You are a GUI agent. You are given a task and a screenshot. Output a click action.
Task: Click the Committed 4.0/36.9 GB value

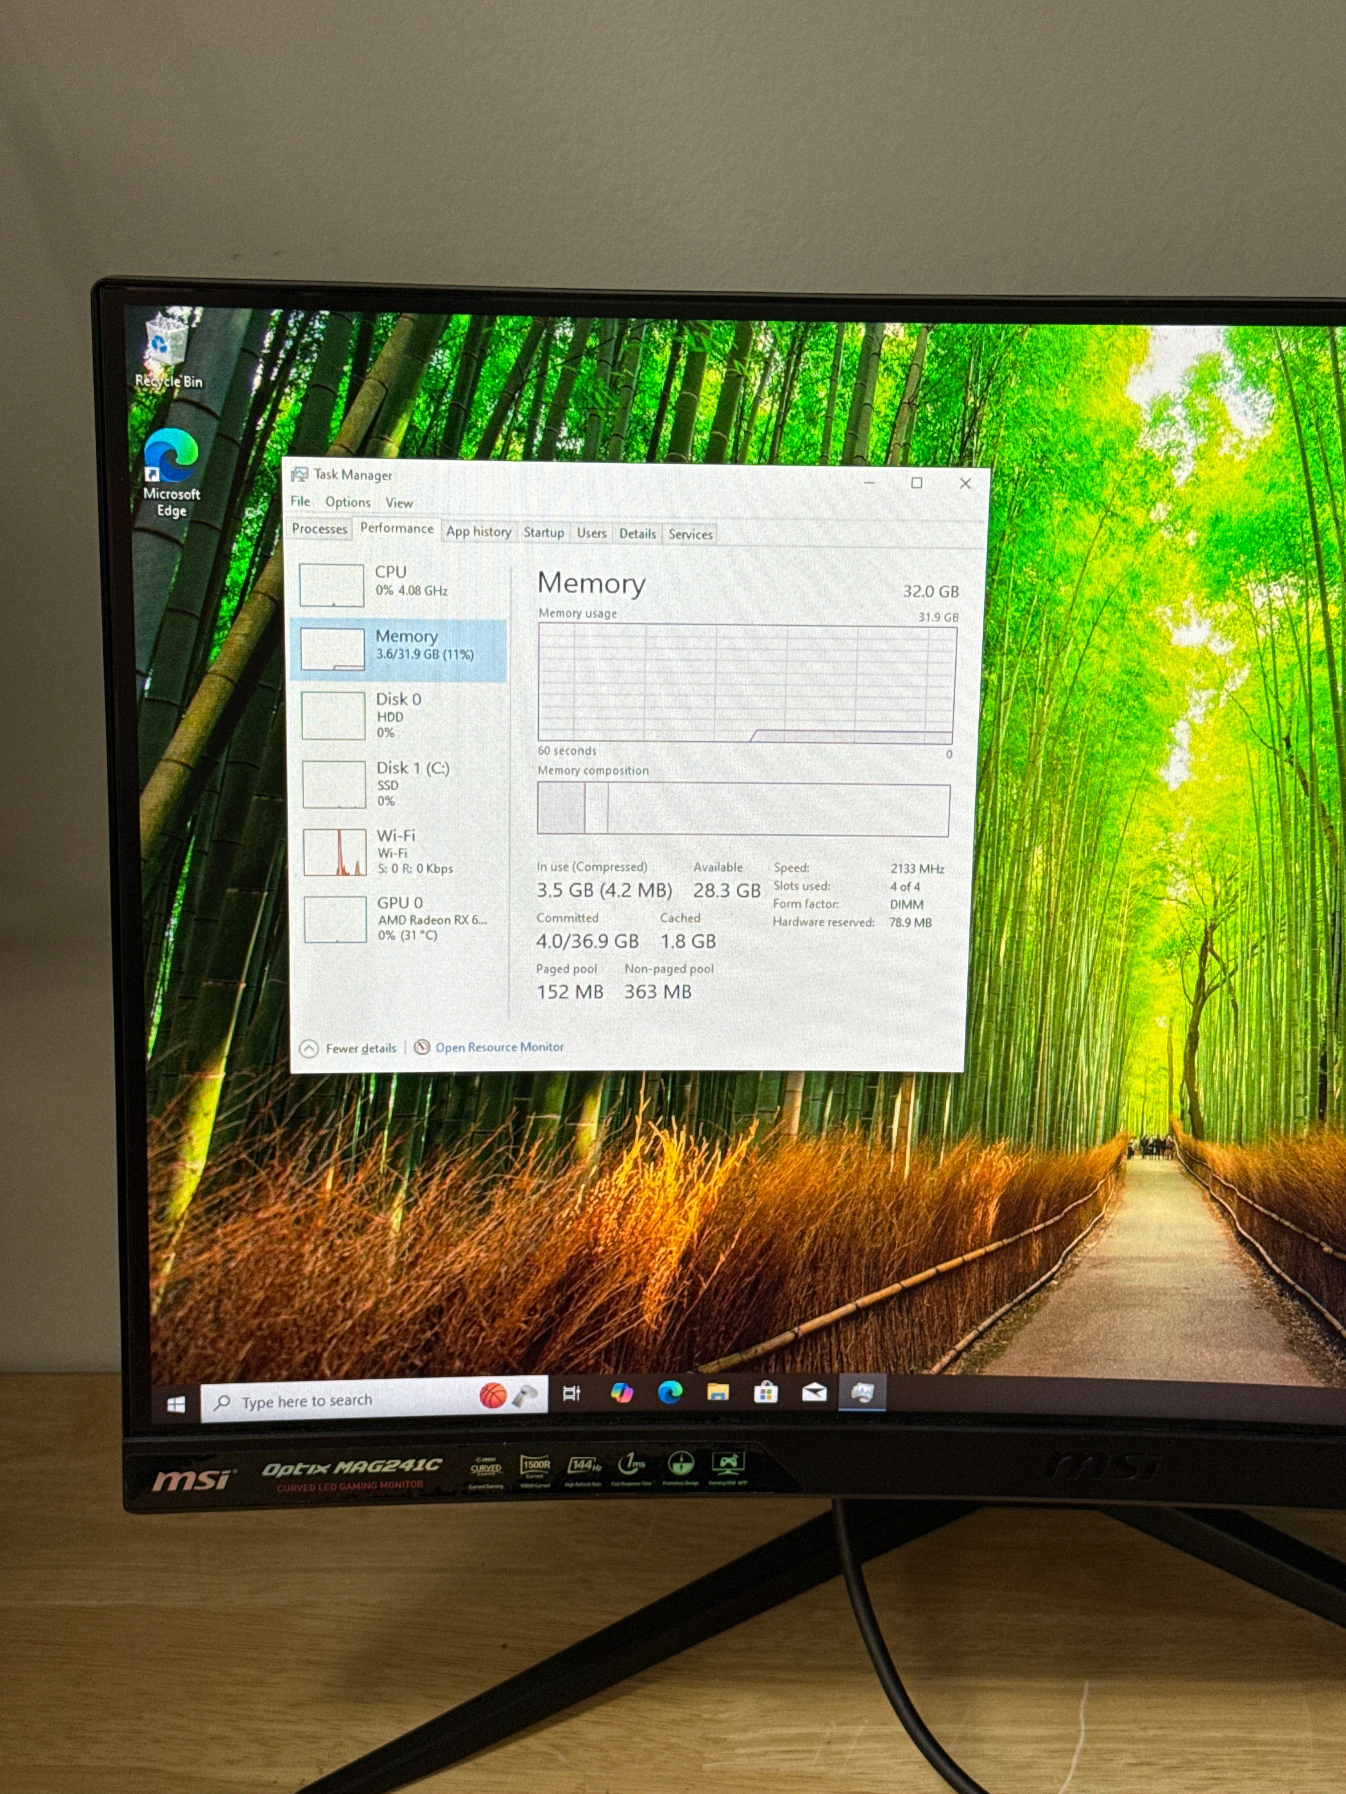click(588, 941)
